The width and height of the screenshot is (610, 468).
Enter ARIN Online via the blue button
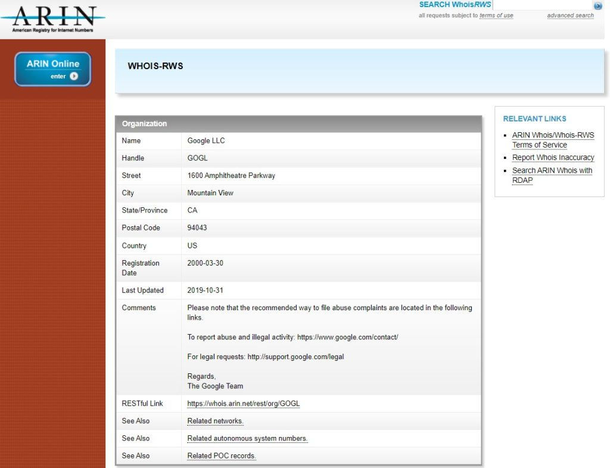53,69
